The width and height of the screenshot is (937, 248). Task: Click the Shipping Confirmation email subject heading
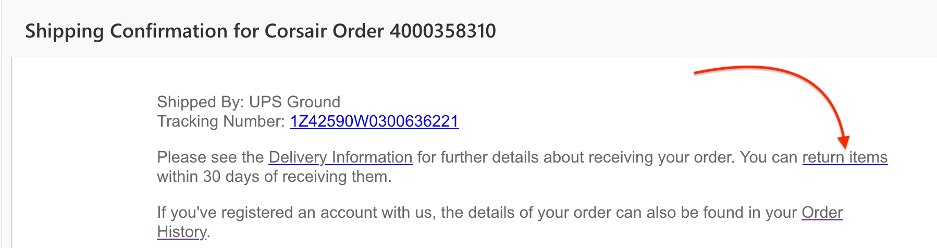tap(261, 31)
